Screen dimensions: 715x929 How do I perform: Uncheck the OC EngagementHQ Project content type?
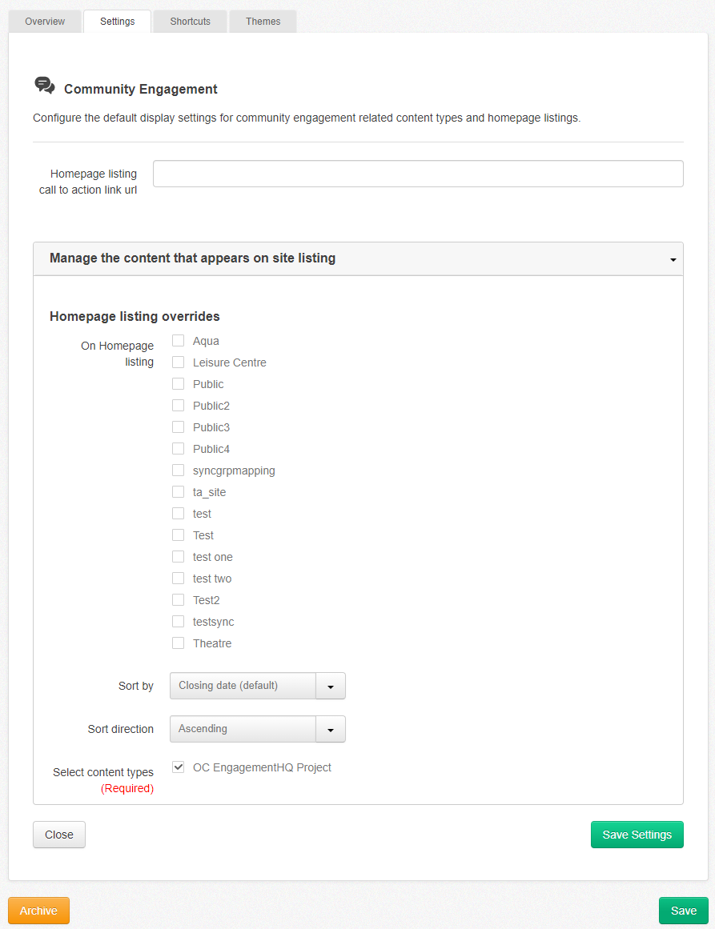[x=178, y=766]
